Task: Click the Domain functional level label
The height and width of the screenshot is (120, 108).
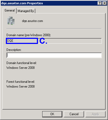Action: [x=21, y=63]
